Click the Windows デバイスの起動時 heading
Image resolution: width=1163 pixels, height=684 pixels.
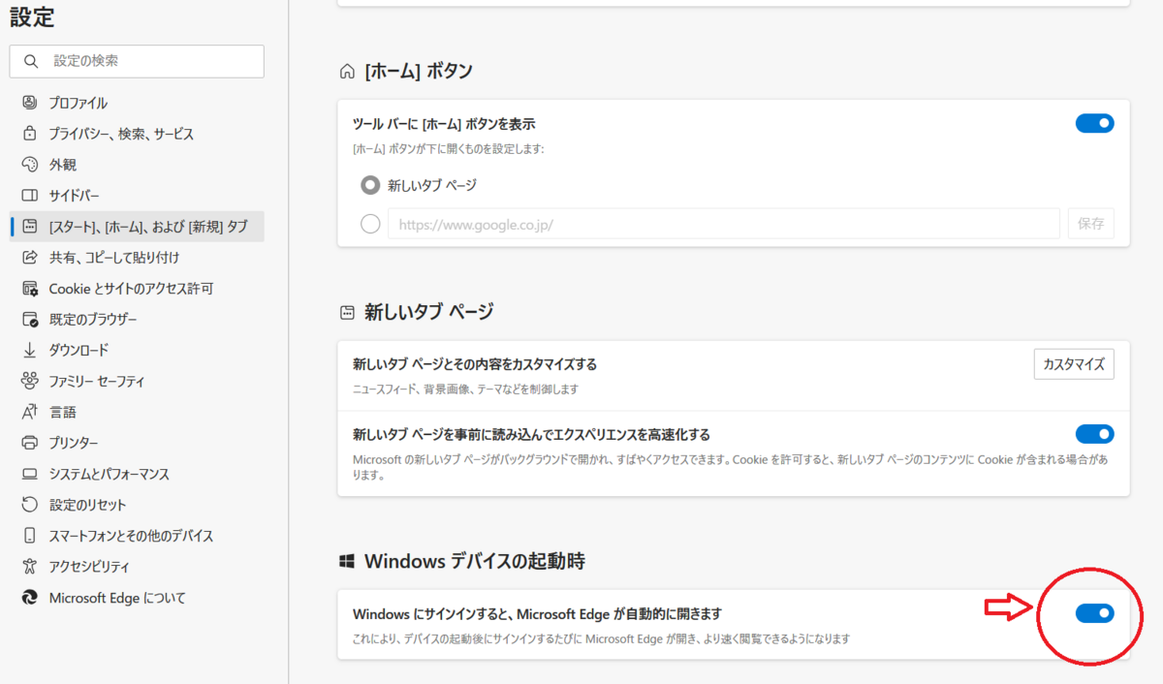coord(475,561)
